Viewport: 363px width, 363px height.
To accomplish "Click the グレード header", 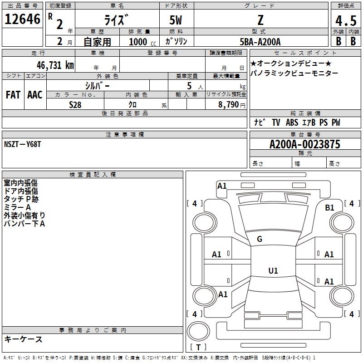I will coord(260,6).
